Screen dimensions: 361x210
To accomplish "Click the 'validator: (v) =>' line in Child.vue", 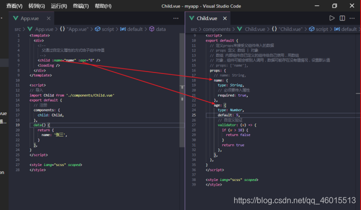I will pyautogui.click(x=237, y=125).
